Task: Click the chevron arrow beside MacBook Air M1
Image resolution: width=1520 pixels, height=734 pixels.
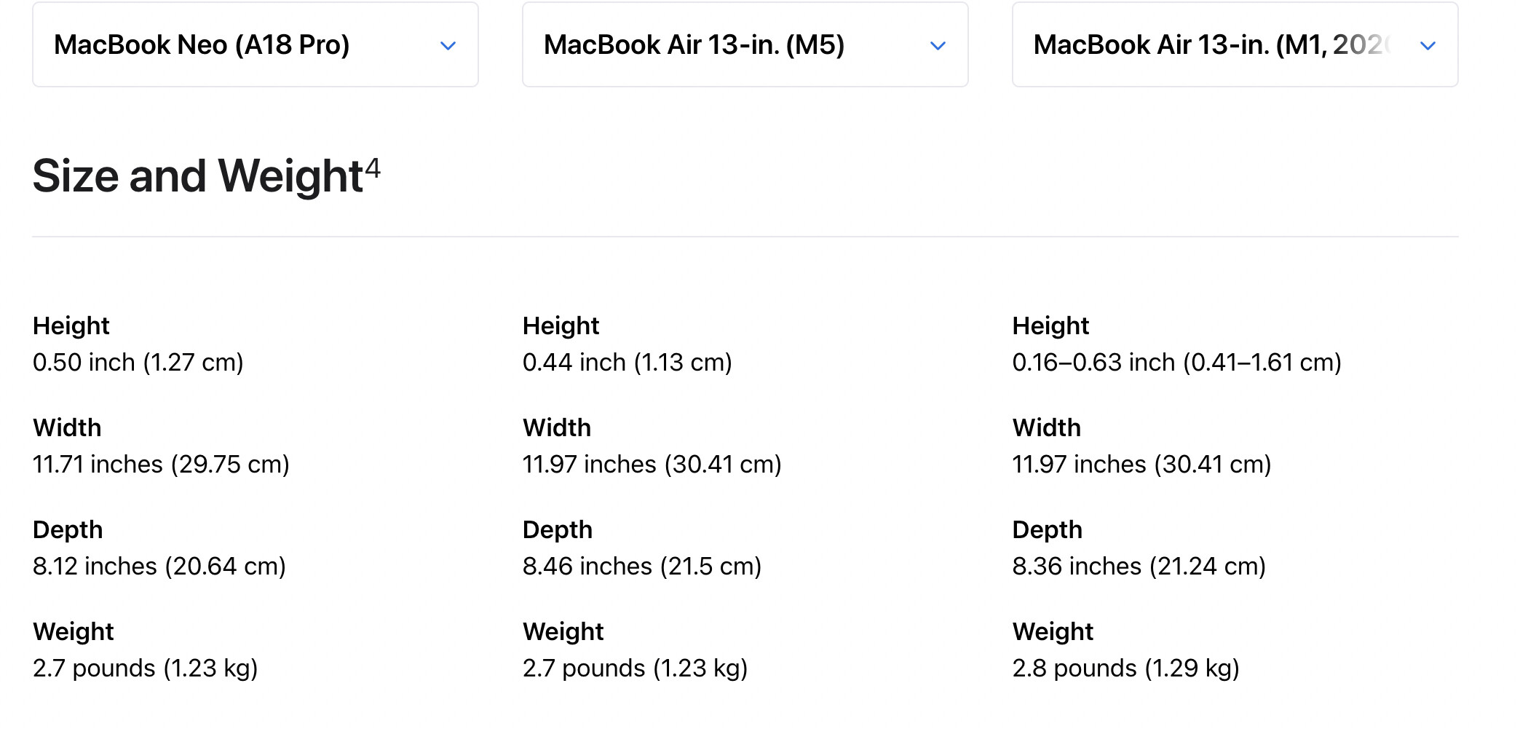Action: tap(1428, 46)
